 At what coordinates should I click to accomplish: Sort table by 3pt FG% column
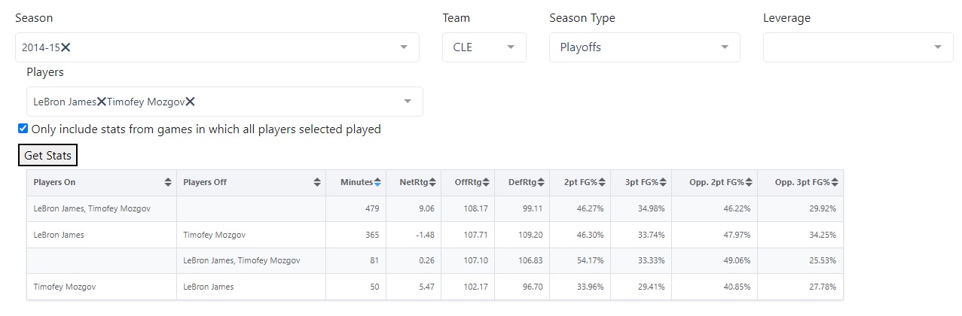click(x=663, y=183)
